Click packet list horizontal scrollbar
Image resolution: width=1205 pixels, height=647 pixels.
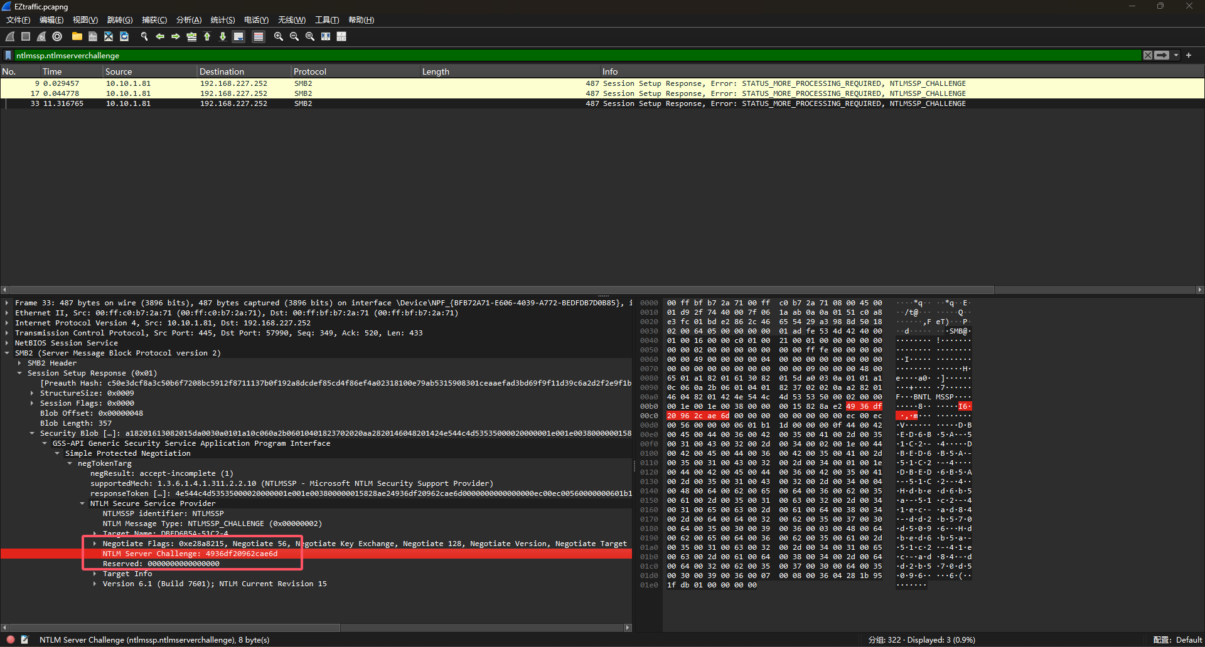coord(501,290)
